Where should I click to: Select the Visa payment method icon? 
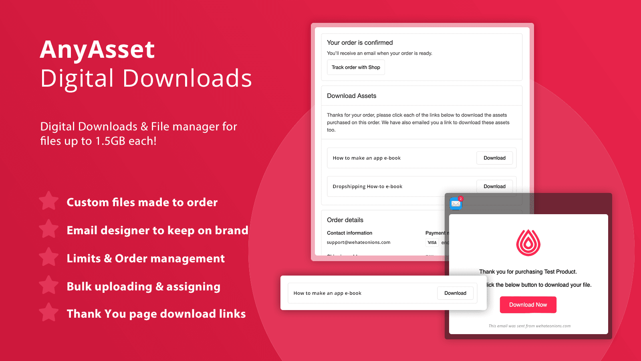tap(431, 242)
